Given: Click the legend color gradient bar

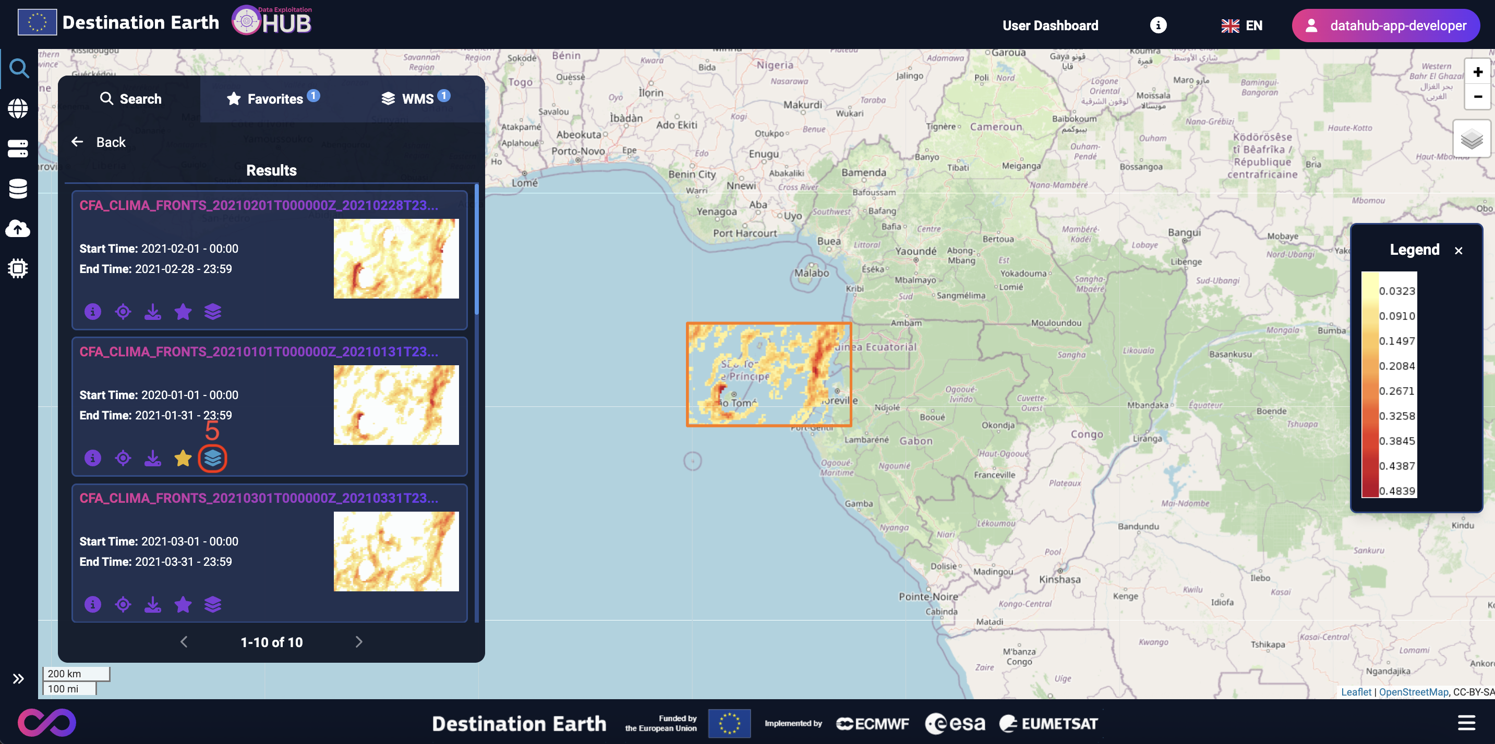Looking at the screenshot, I should (x=1370, y=384).
